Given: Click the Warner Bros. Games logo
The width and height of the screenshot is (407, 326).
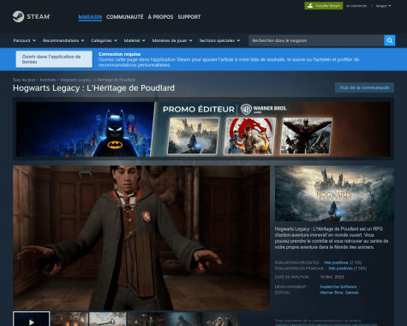Looking at the screenshot, I should click(263, 109).
